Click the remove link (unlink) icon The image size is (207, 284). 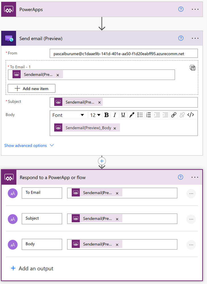tap(182, 115)
